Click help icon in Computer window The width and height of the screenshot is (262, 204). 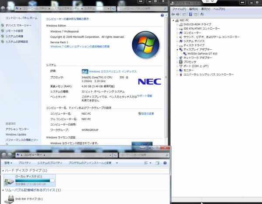click(x=165, y=163)
